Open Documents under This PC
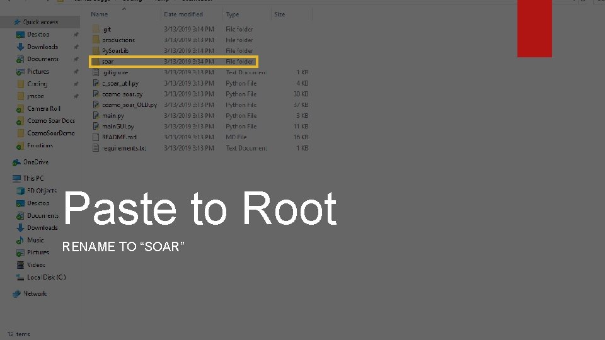This screenshot has width=605, height=340. pos(42,215)
